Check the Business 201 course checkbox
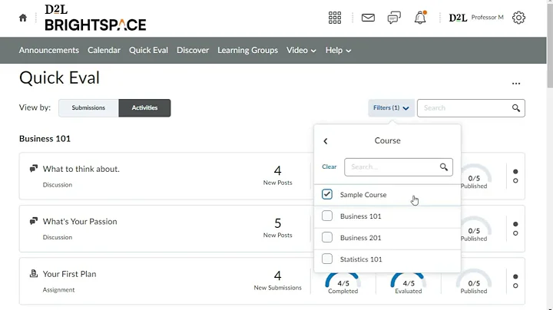Image resolution: width=553 pixels, height=310 pixels. pyautogui.click(x=327, y=237)
